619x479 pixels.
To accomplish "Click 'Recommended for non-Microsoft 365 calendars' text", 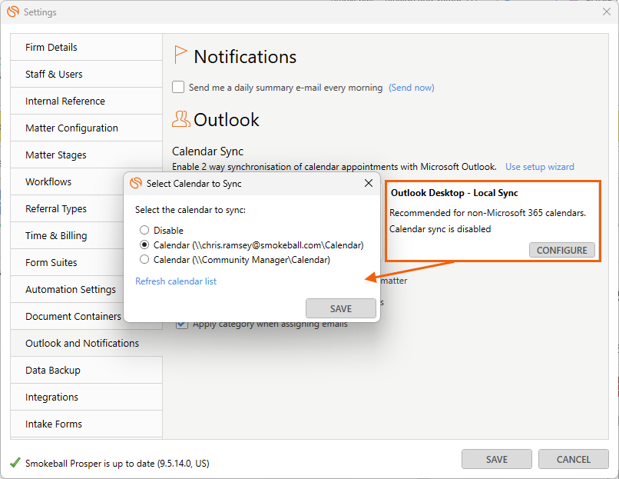I will 488,213.
